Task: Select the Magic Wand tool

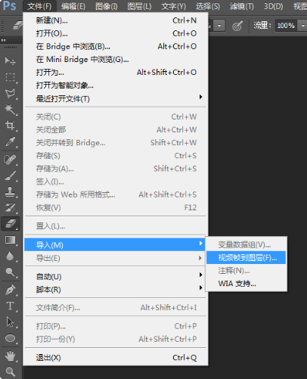Action: pos(11,109)
